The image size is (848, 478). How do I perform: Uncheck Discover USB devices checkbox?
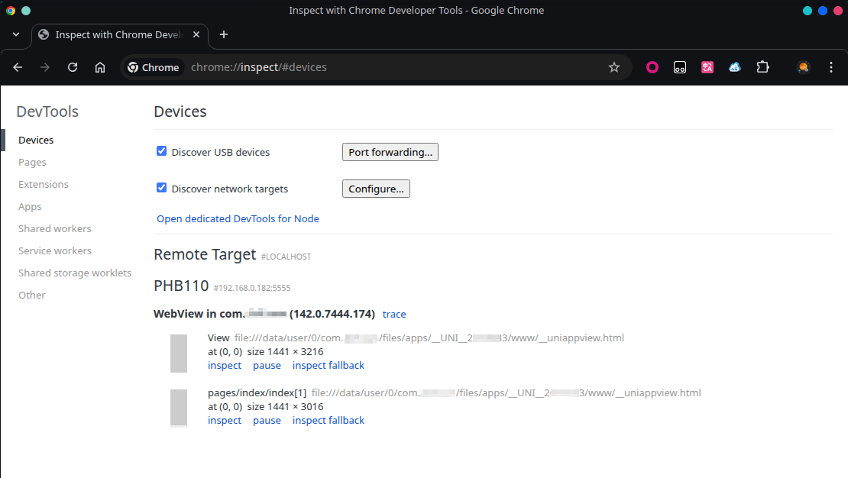pos(162,151)
